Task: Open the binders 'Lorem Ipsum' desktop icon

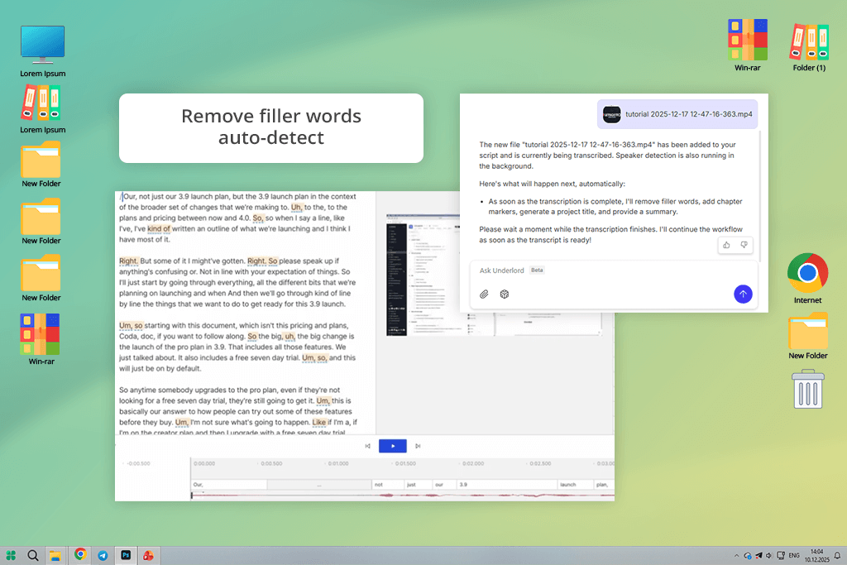Action: [x=43, y=110]
